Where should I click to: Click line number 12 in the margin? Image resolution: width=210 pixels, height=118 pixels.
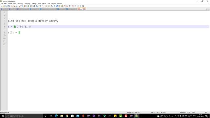[x=4, y=44]
